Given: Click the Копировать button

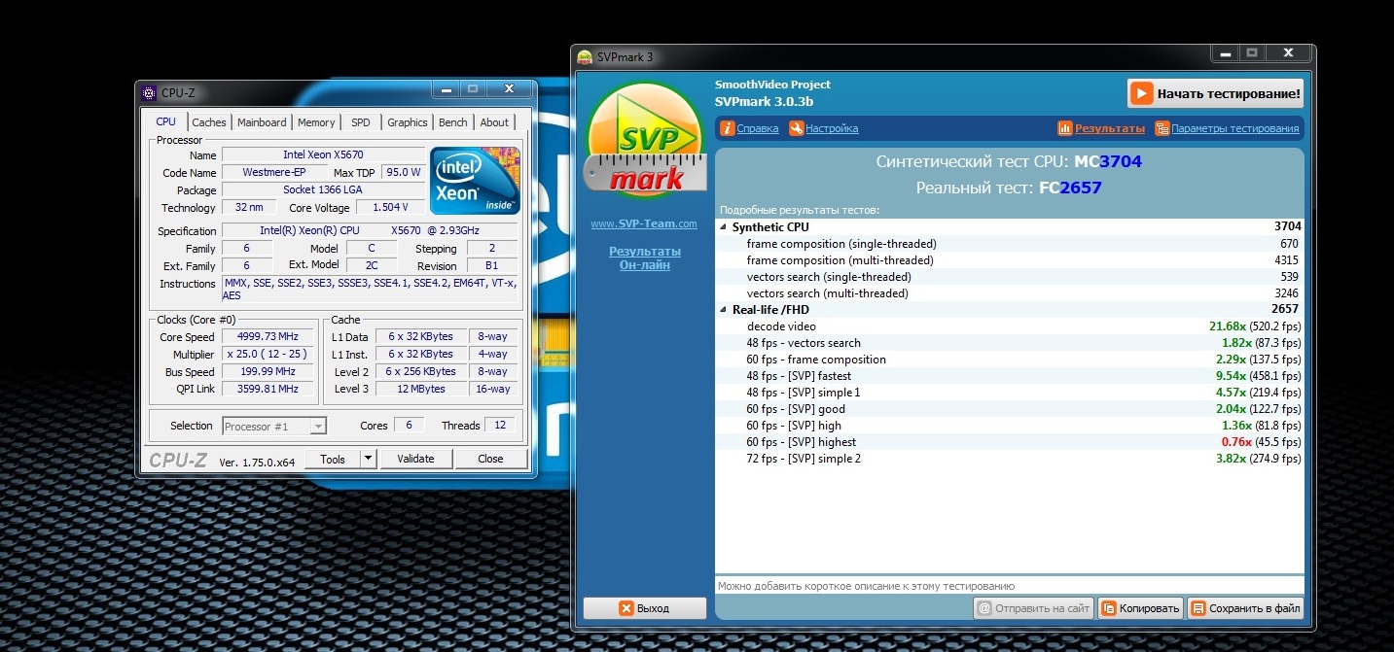Looking at the screenshot, I should click(1141, 608).
